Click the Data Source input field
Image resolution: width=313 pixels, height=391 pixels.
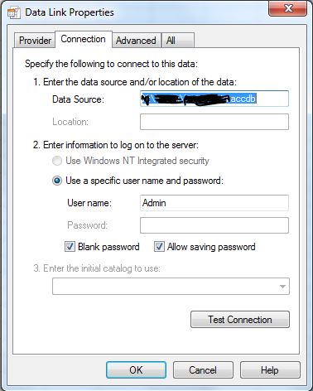point(214,99)
